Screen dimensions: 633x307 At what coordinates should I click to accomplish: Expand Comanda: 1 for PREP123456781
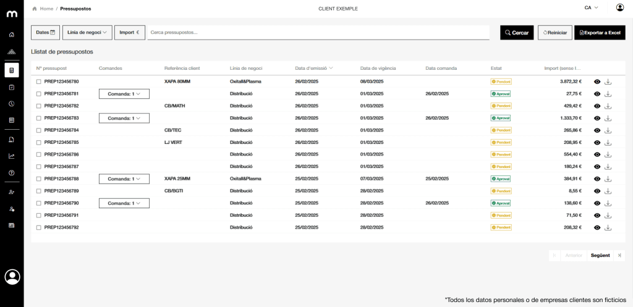coord(124,94)
